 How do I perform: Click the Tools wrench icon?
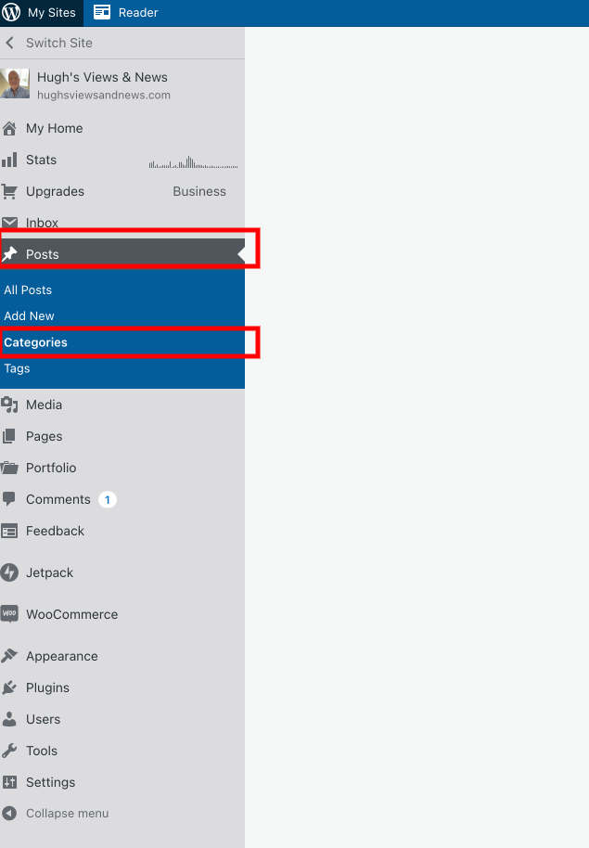[10, 752]
